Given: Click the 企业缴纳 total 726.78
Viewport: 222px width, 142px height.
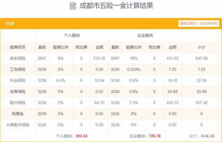Looking at the screenshot, I should (155, 136).
